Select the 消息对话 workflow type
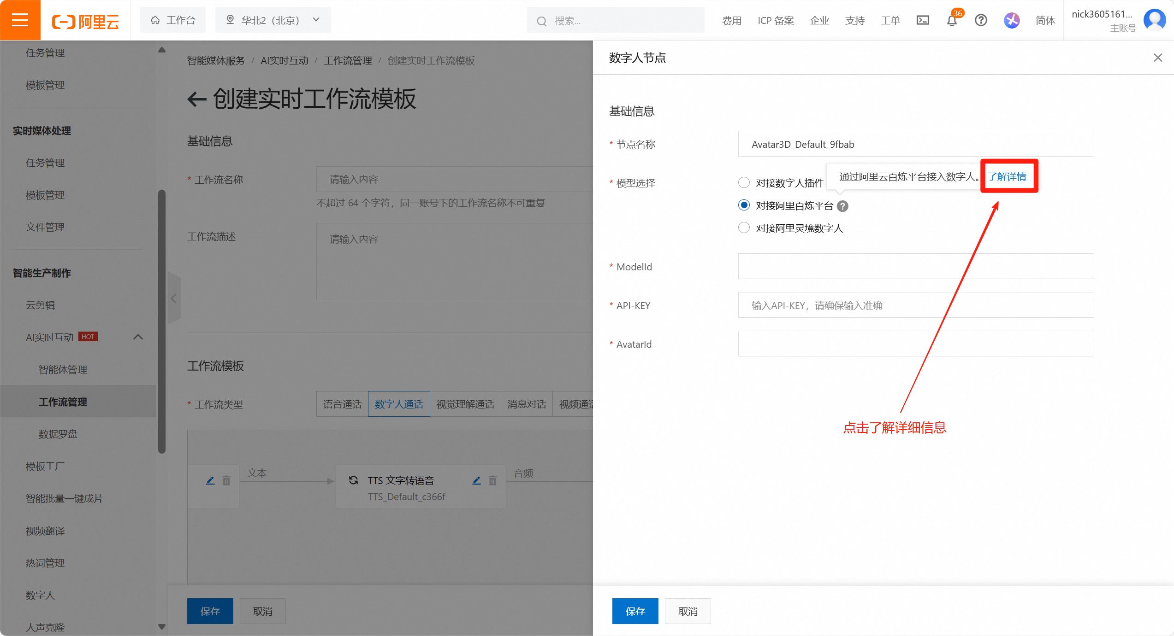Viewport: 1174px width, 636px height. click(527, 404)
